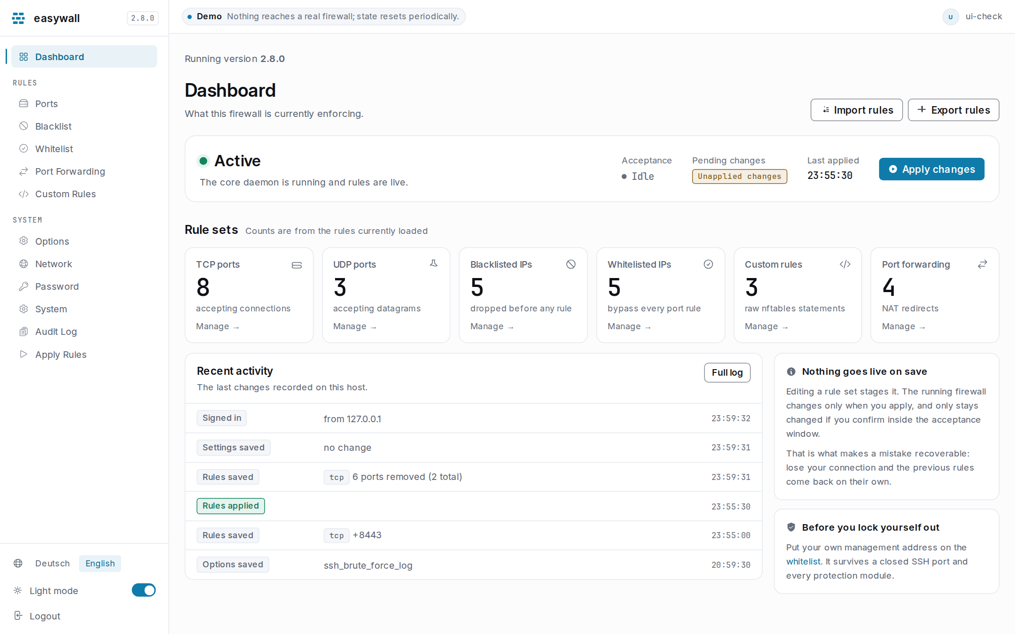Click the 2.8.0 version badge in sidebar

coord(142,18)
